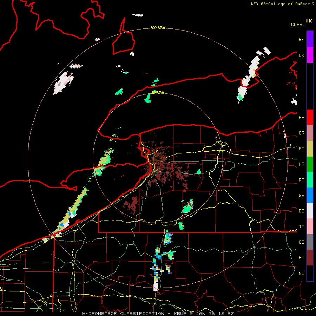This screenshot has height=316, width=316.
Task: Click the NEXLAB-College of DuPage text
Action: point(281,4)
